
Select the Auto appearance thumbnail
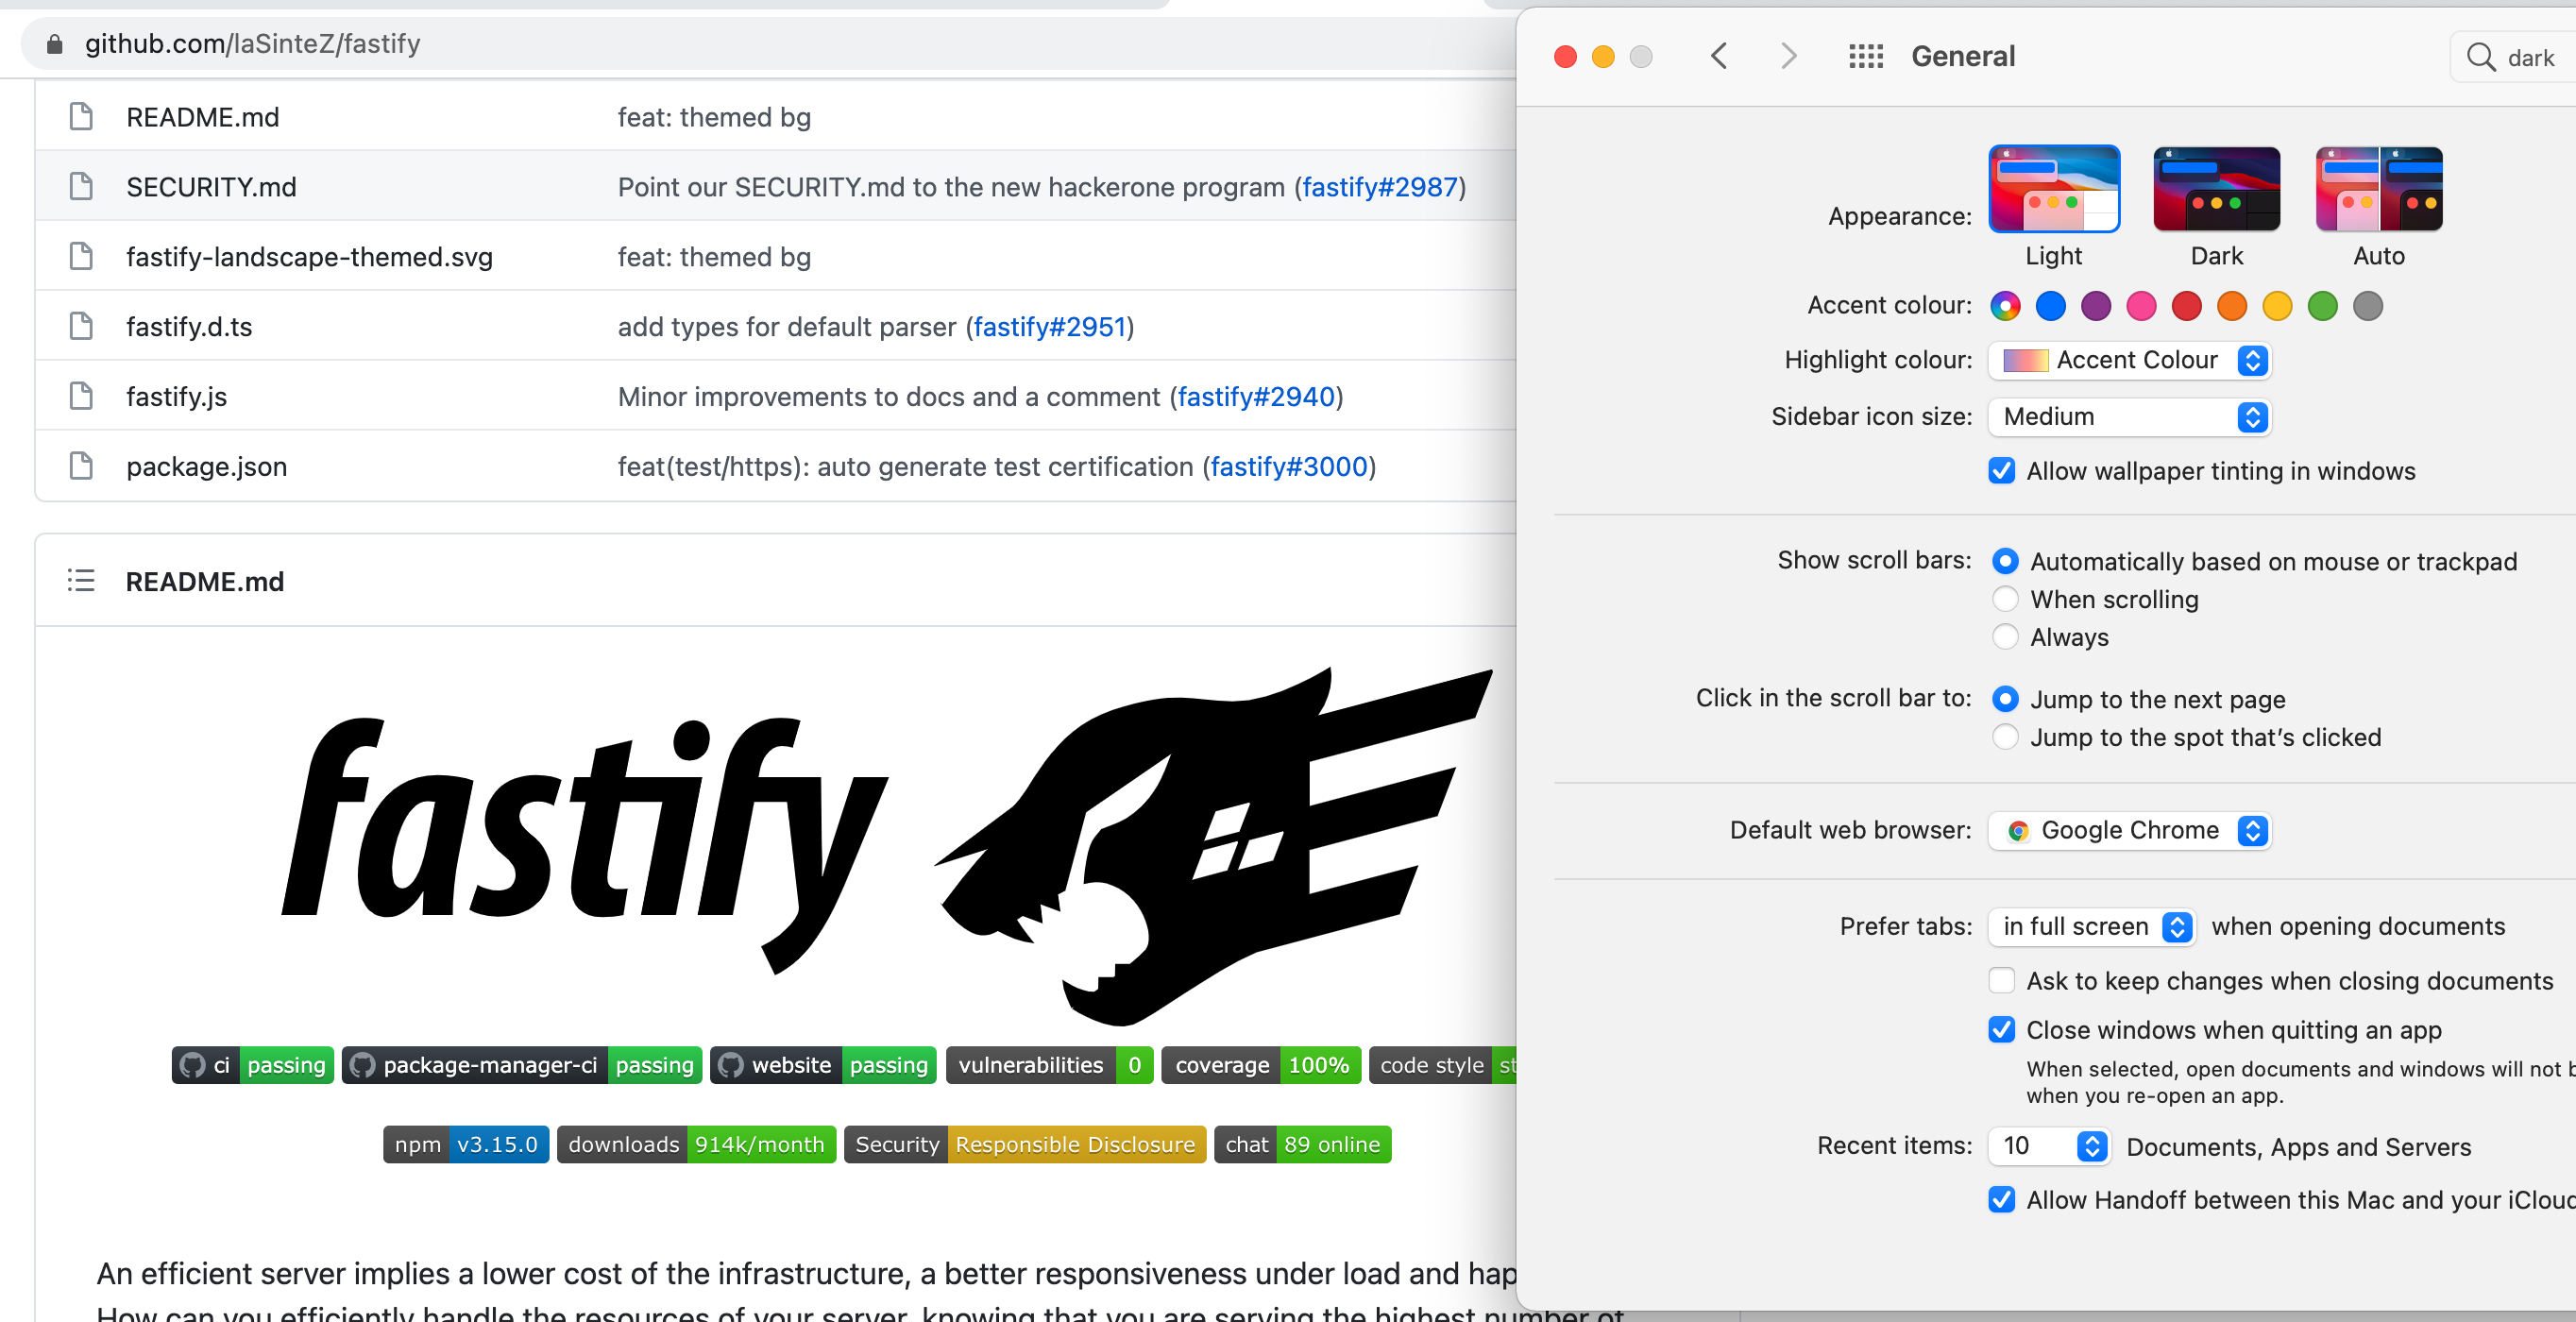pos(2378,188)
